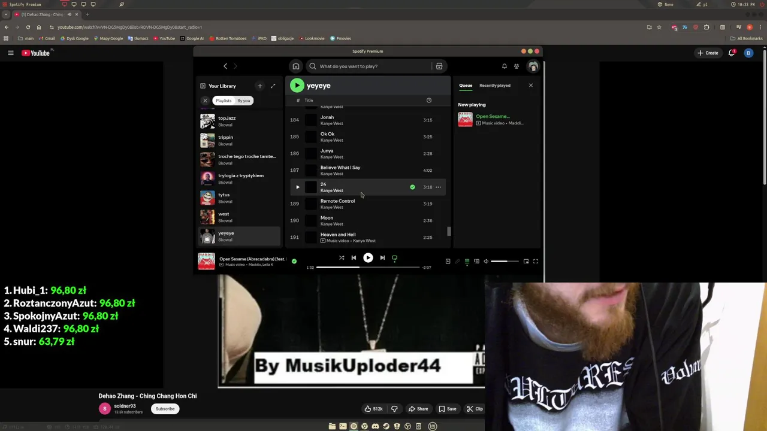The image size is (767, 431).
Task: Select the Jonah track row
Action: pos(367,120)
